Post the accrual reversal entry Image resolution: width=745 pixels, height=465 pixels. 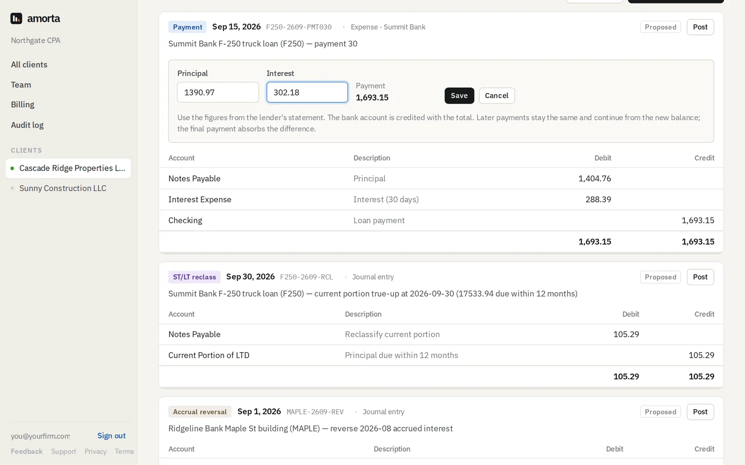pos(700,412)
